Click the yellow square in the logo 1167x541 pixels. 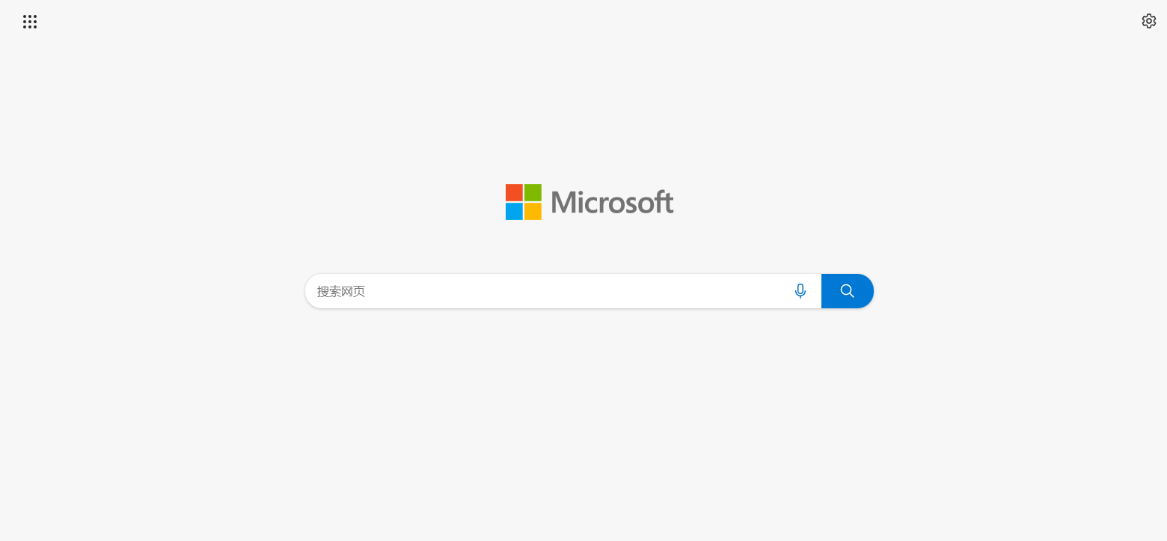point(533,211)
